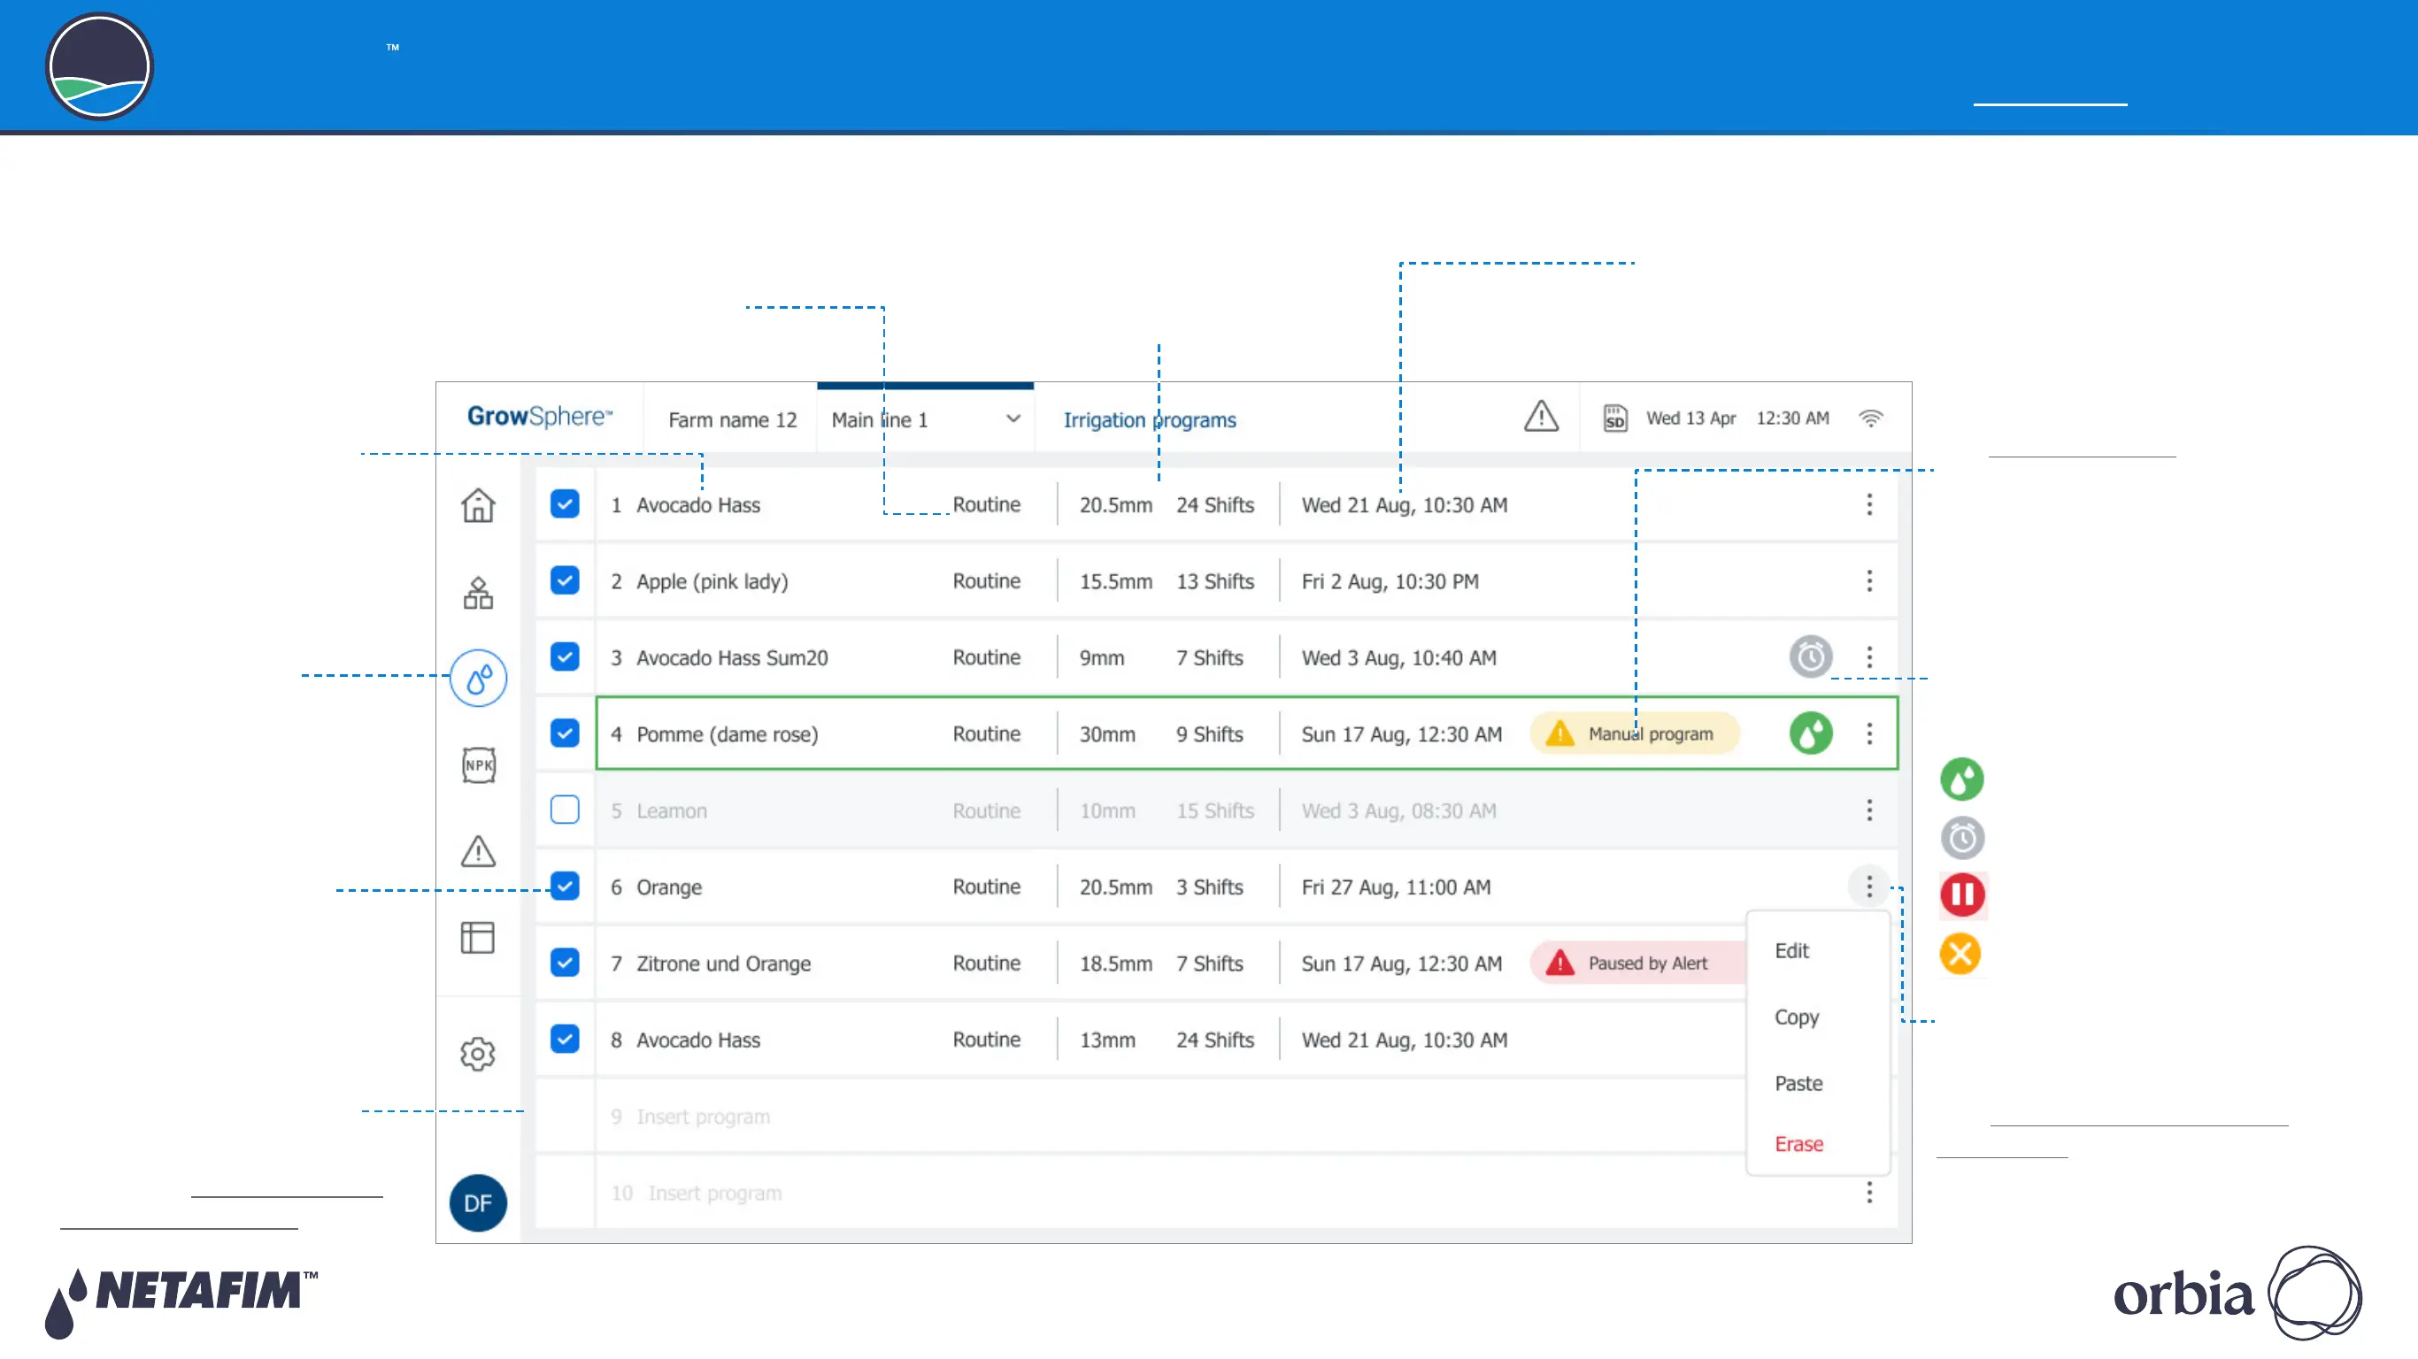The image size is (2418, 1359).
Task: Click the gray clock legend icon
Action: tap(1962, 837)
